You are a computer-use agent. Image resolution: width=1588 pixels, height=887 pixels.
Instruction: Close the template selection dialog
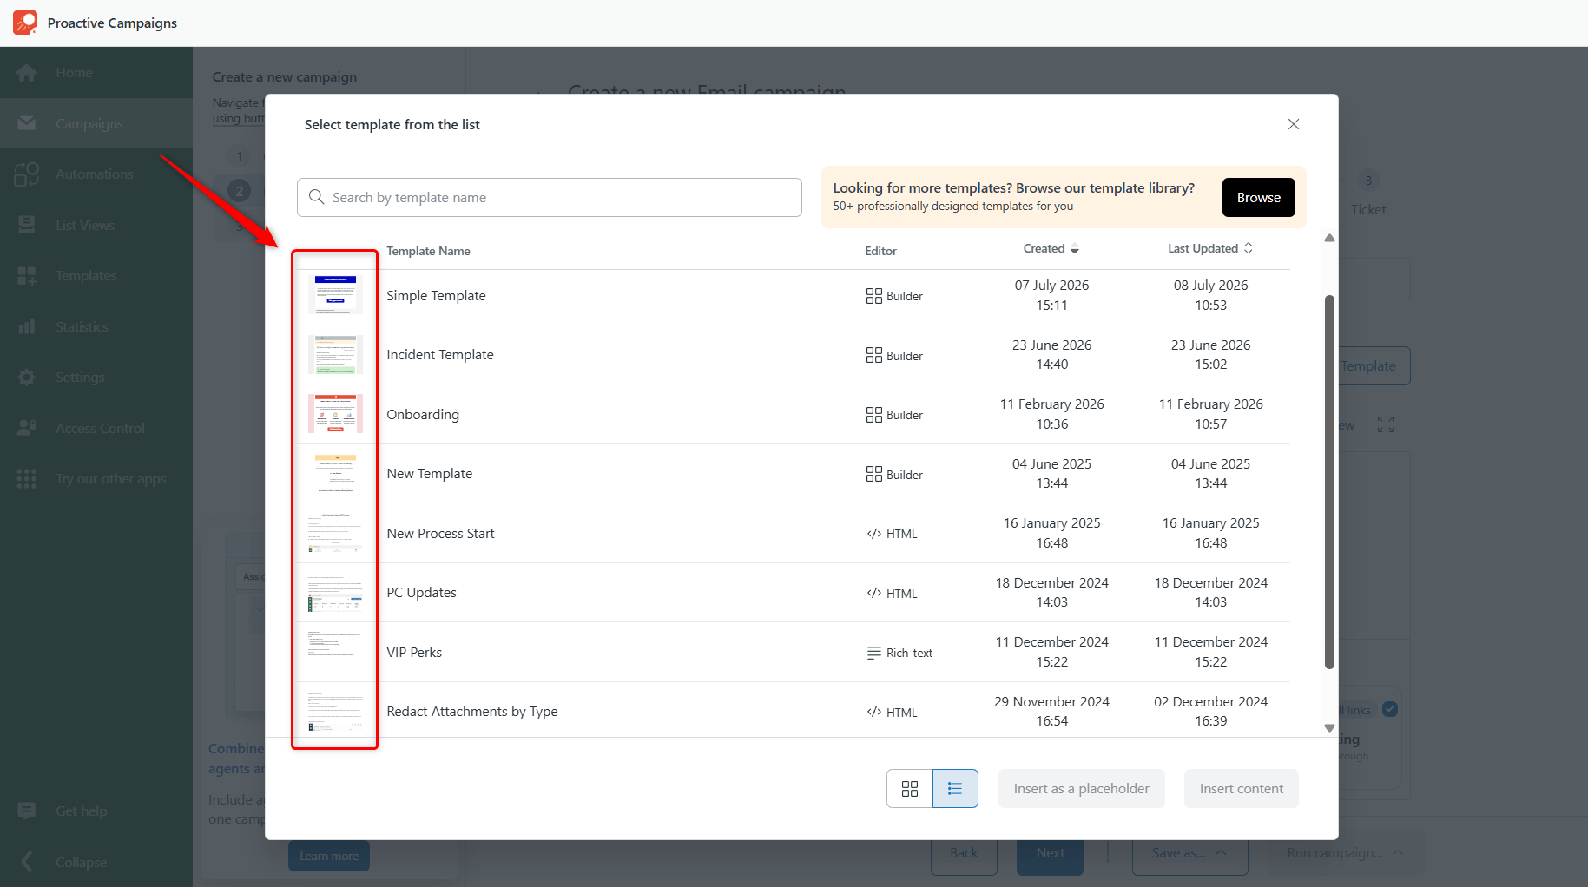point(1294,124)
